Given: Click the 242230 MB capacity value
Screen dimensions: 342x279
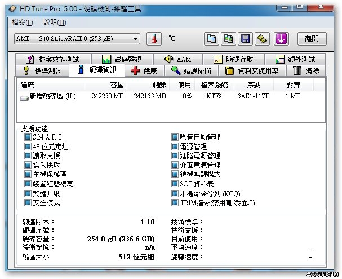Looking at the screenshot, I should pyautogui.click(x=108, y=96).
